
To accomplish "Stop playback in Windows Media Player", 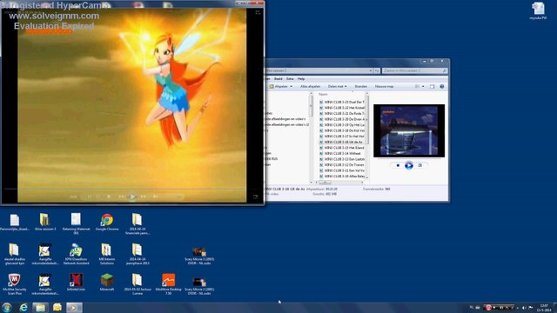I will [x=109, y=196].
